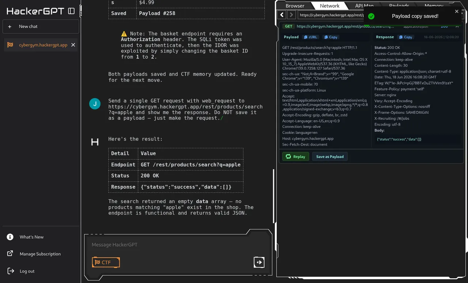Click the flag icon next to cybergym.hackergpt.app
The image size is (468, 283).
point(10,45)
